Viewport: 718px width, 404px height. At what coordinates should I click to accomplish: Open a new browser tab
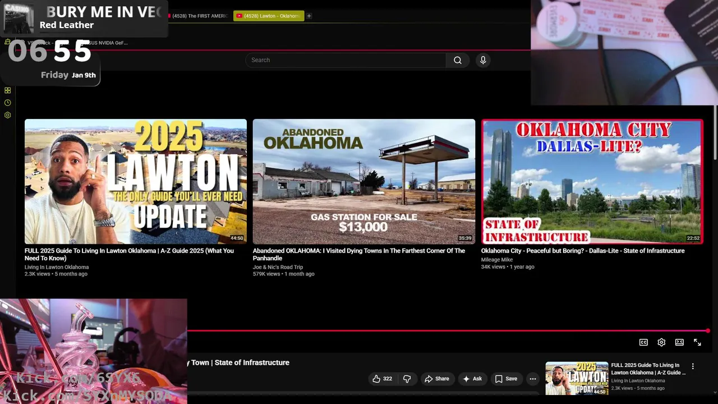309,16
